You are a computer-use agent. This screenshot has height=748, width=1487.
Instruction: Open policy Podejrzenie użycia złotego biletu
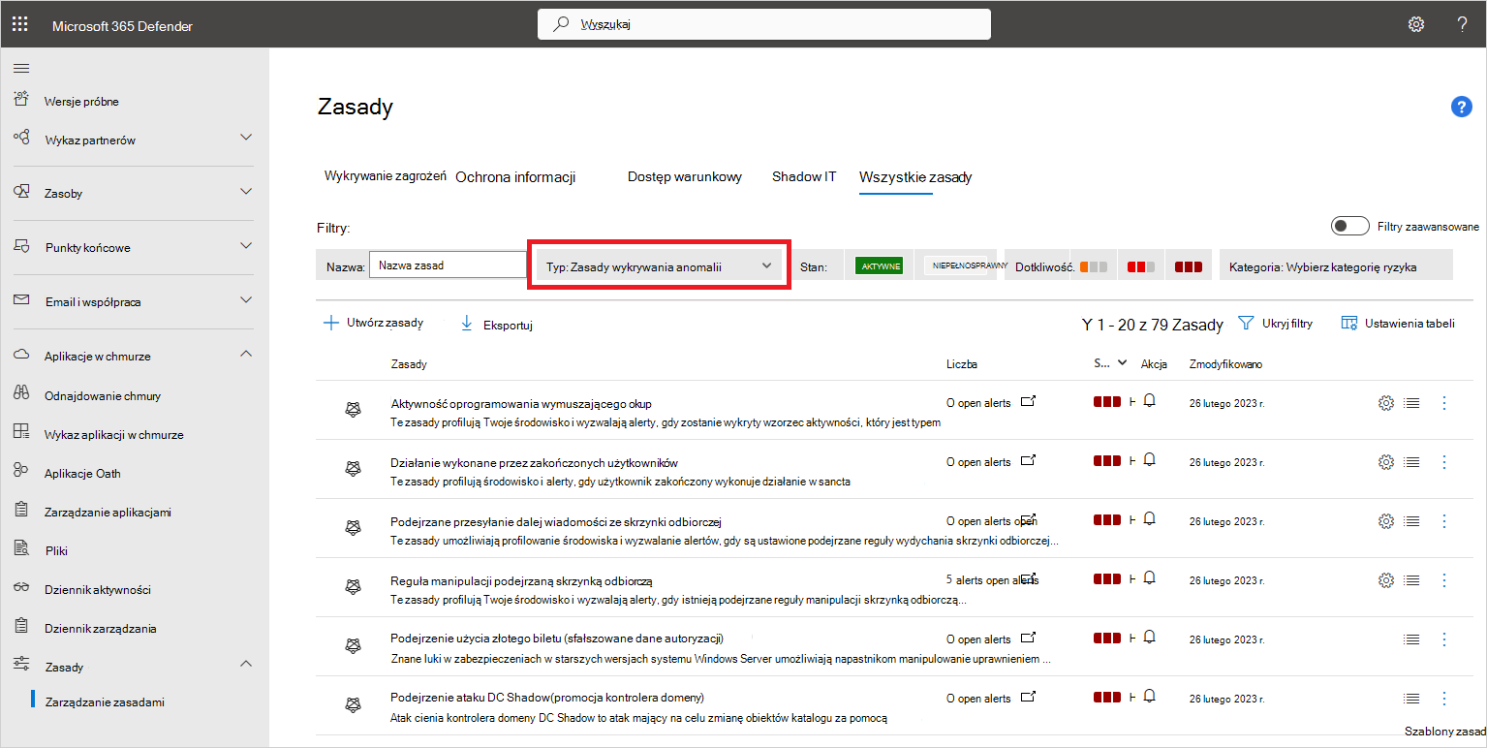[557, 639]
